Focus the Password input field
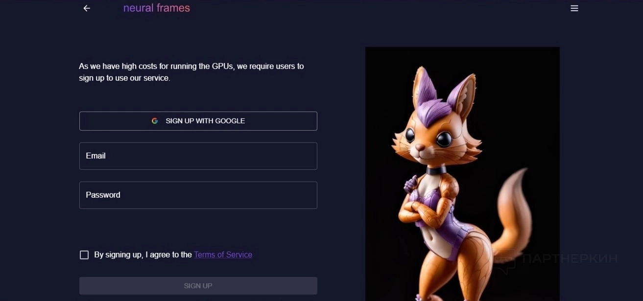Image resolution: width=643 pixels, height=301 pixels. 198,195
